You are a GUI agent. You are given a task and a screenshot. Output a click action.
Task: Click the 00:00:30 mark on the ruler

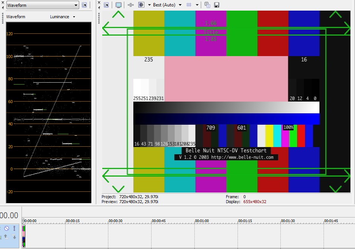pyautogui.click(x=116, y=221)
